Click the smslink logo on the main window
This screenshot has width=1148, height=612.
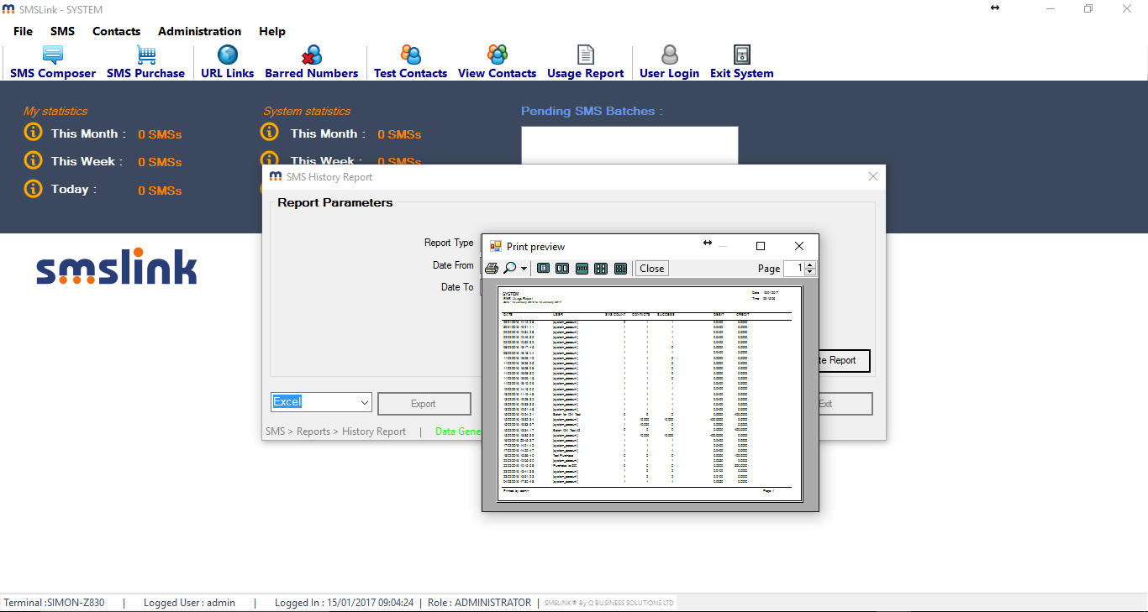tap(117, 266)
